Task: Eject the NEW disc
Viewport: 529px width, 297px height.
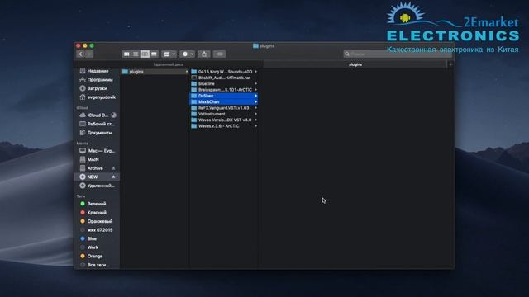Action: pos(114,177)
